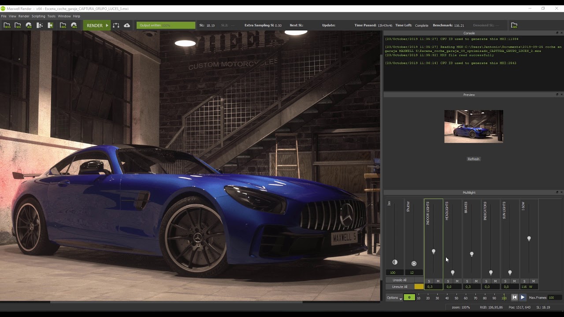Mute the I 60W channel
Viewport: 564px width, 317px height.
coord(534,281)
